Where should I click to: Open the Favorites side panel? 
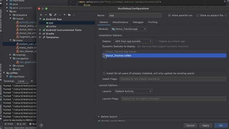pyautogui.click(x=1, y=112)
